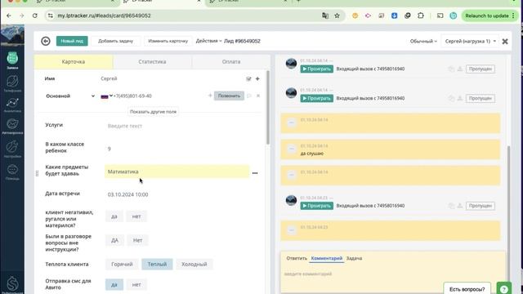Click the Пропущен label of the 04:23 call
Screen dimensions: 523x294
(481, 206)
